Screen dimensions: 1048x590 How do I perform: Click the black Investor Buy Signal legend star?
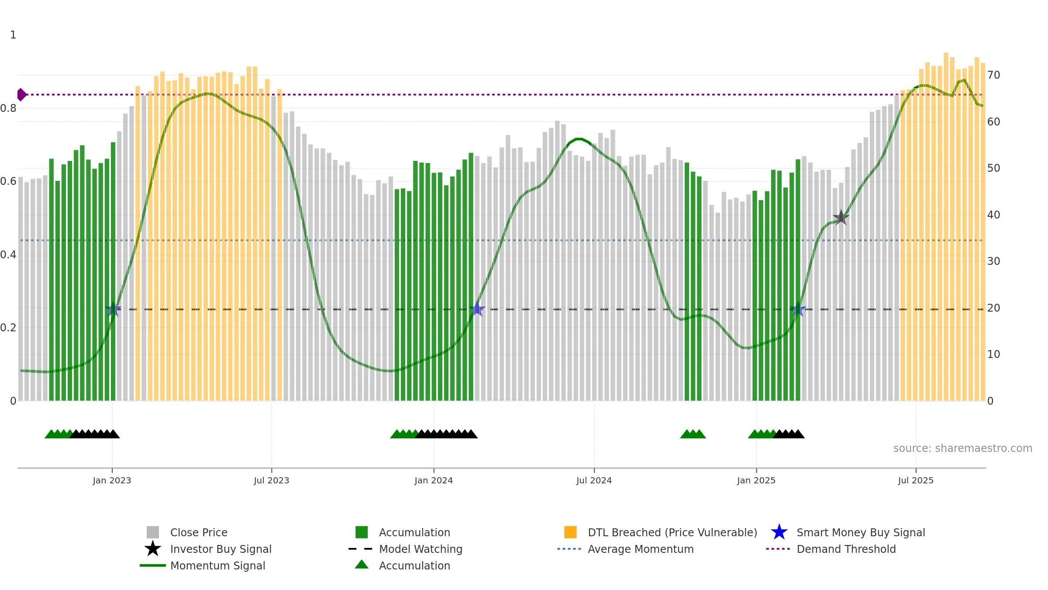click(153, 549)
